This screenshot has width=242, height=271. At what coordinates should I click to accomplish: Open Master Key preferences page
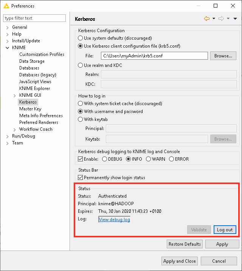pos(30,109)
